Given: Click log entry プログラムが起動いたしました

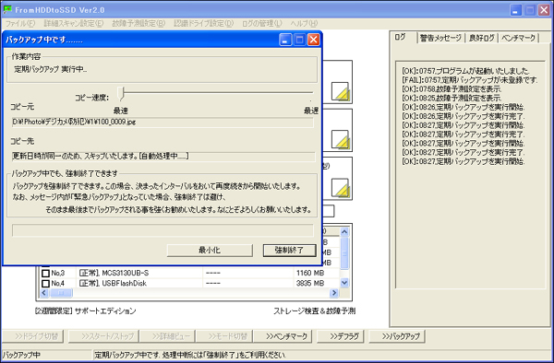Looking at the screenshot, I should tap(466, 71).
